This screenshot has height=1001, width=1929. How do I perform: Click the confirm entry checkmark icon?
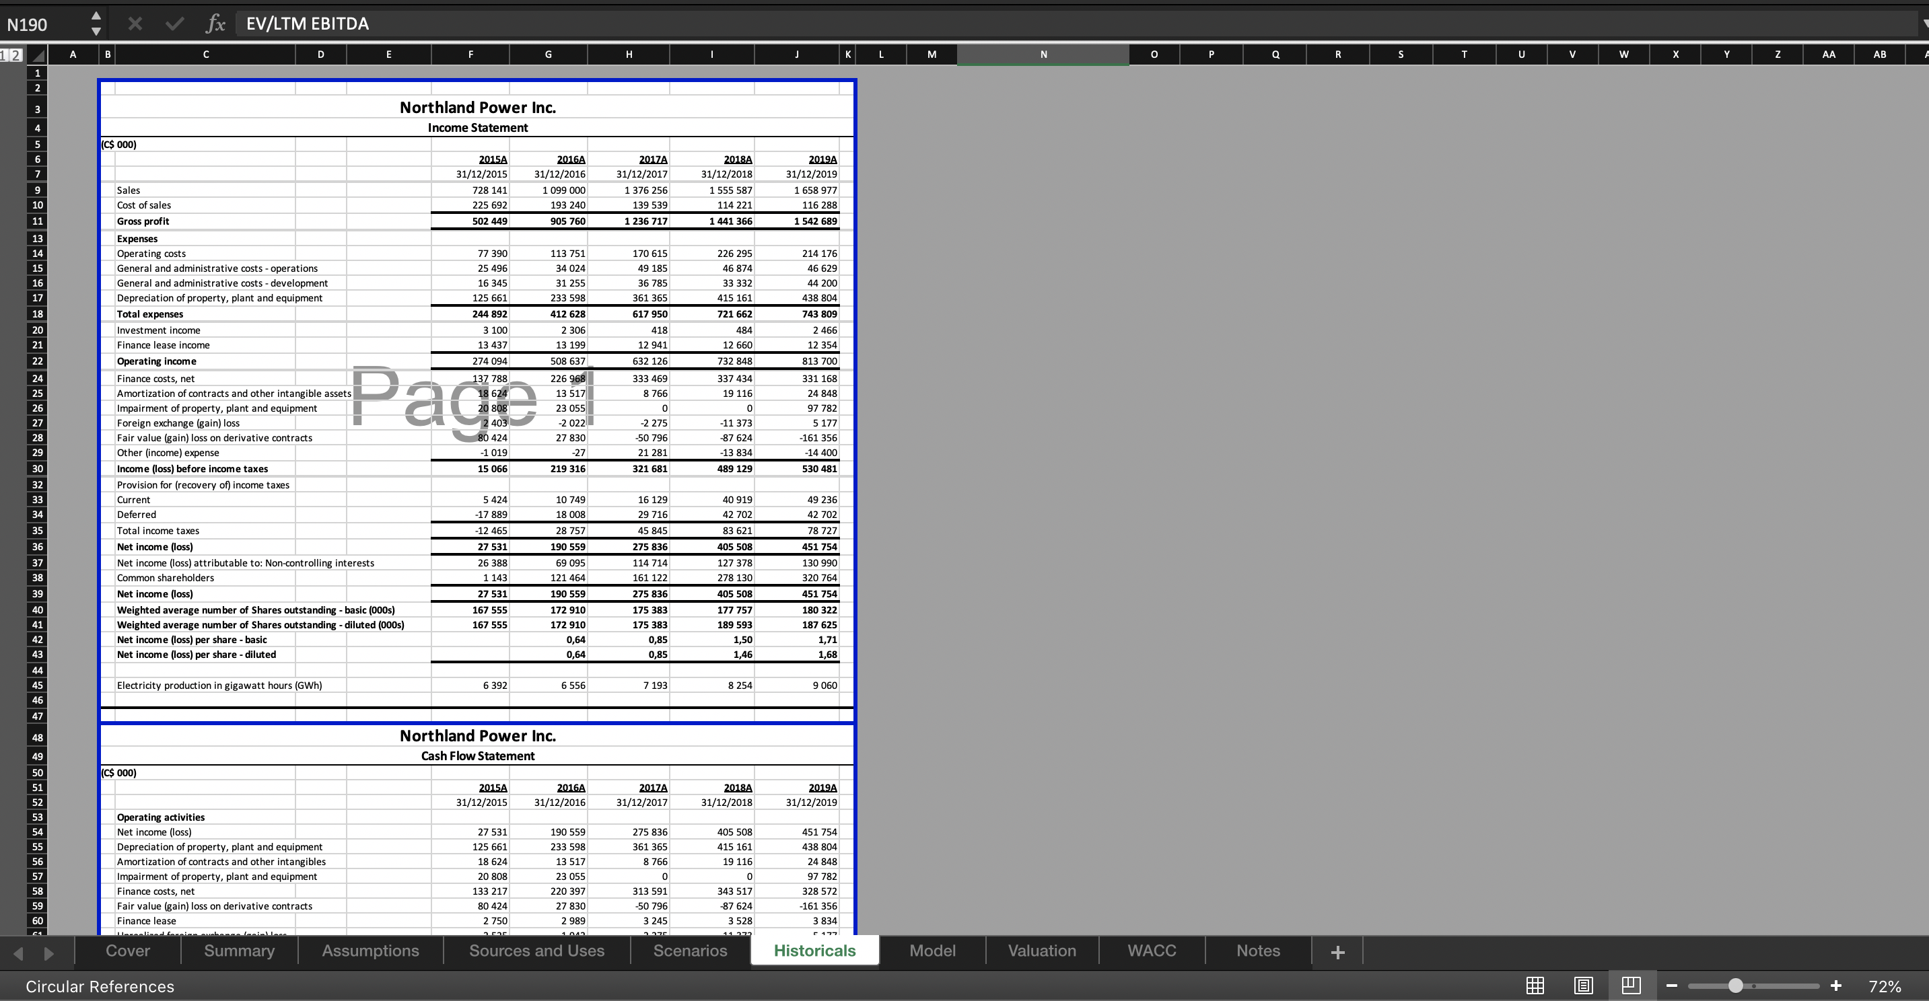(174, 24)
